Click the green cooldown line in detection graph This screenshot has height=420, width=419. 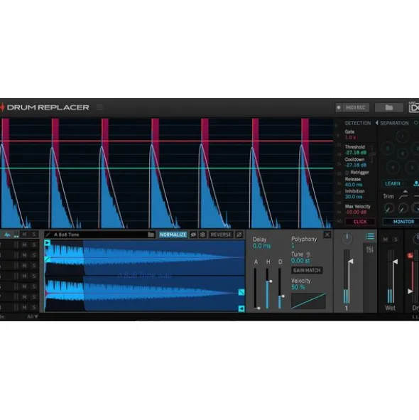166,168
